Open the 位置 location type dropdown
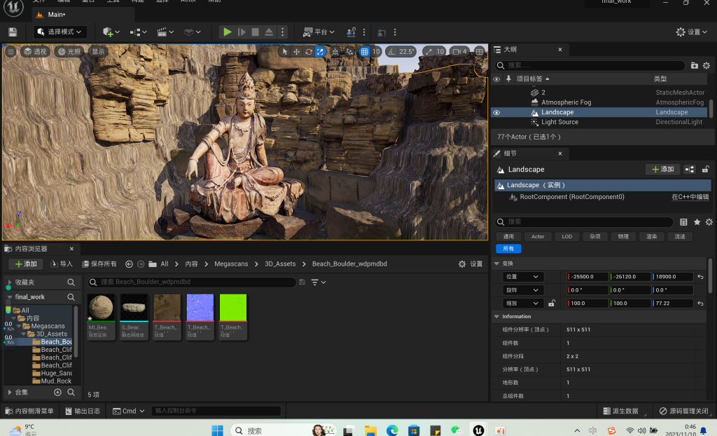Screen dimensions: 717x436 (x=522, y=277)
